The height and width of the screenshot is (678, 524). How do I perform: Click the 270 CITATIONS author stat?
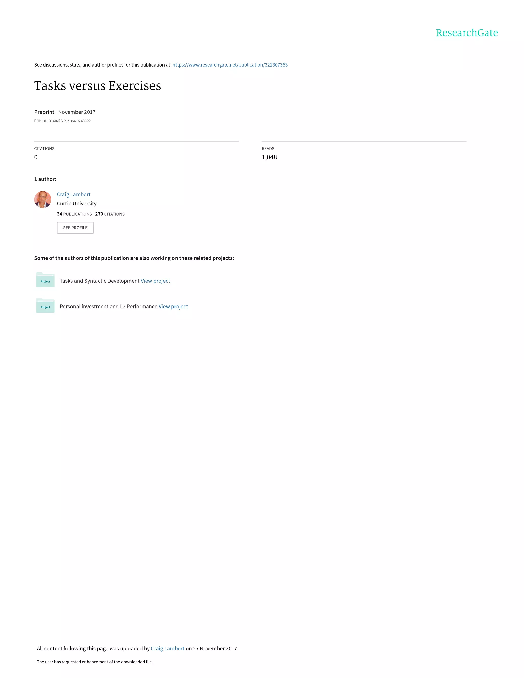click(110, 214)
